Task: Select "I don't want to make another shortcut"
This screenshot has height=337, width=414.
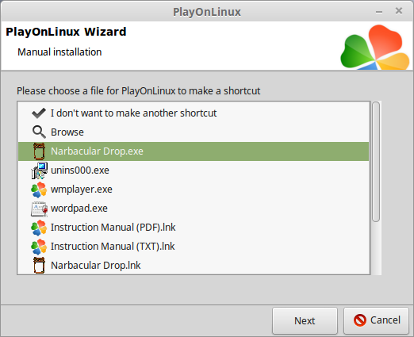Action: click(194, 113)
